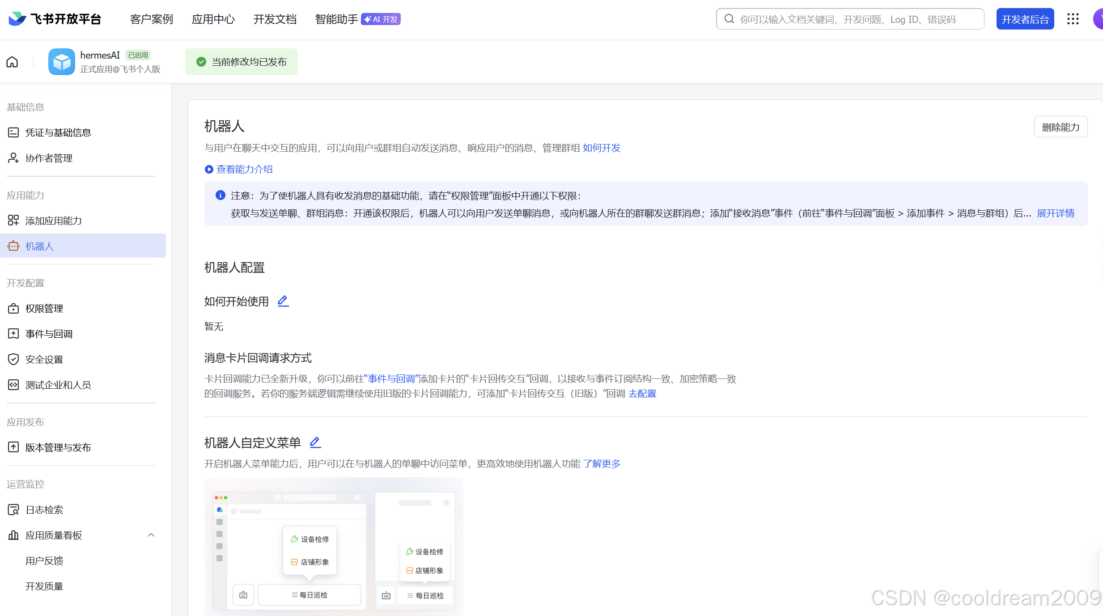
Task: Click the play icon for 查看能力介绍
Action: 209,169
